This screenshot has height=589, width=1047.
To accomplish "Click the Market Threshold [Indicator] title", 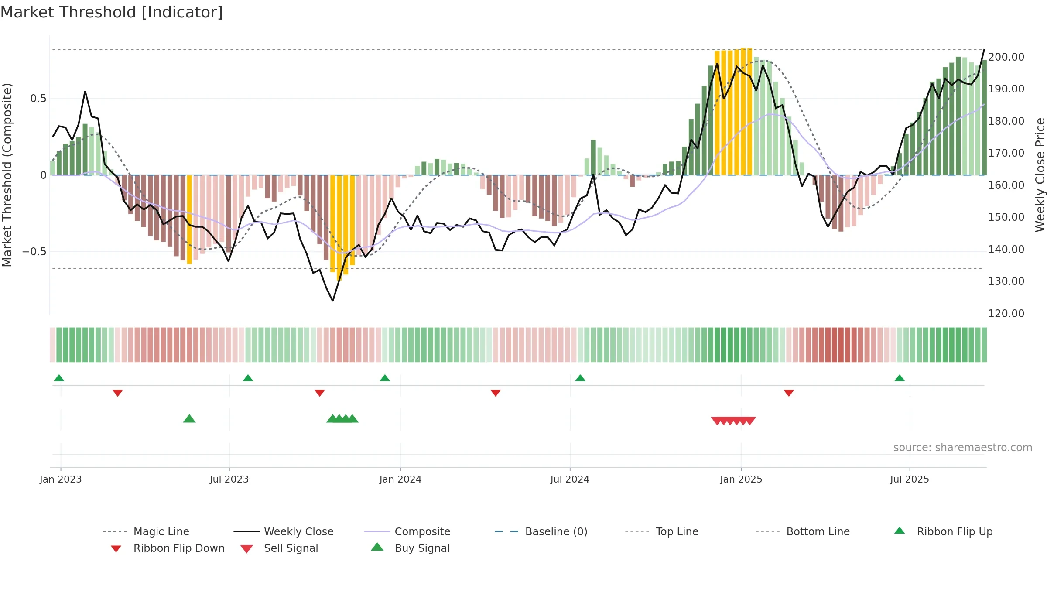I will tap(112, 12).
